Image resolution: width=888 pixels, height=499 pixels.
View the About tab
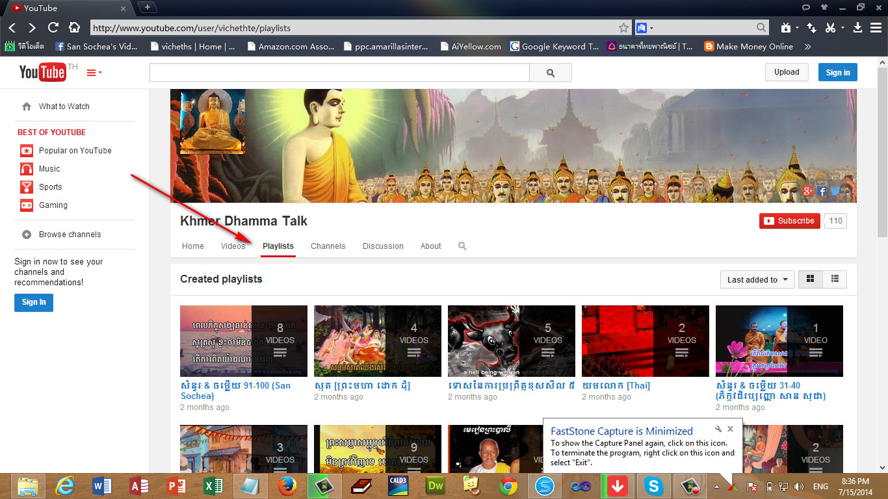pyautogui.click(x=430, y=246)
